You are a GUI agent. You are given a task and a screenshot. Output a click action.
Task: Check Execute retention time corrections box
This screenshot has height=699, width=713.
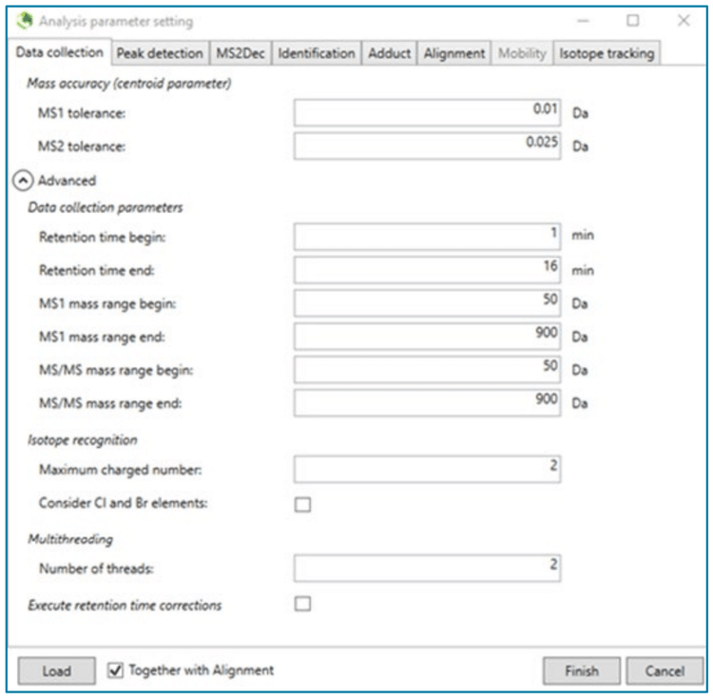[x=302, y=604]
